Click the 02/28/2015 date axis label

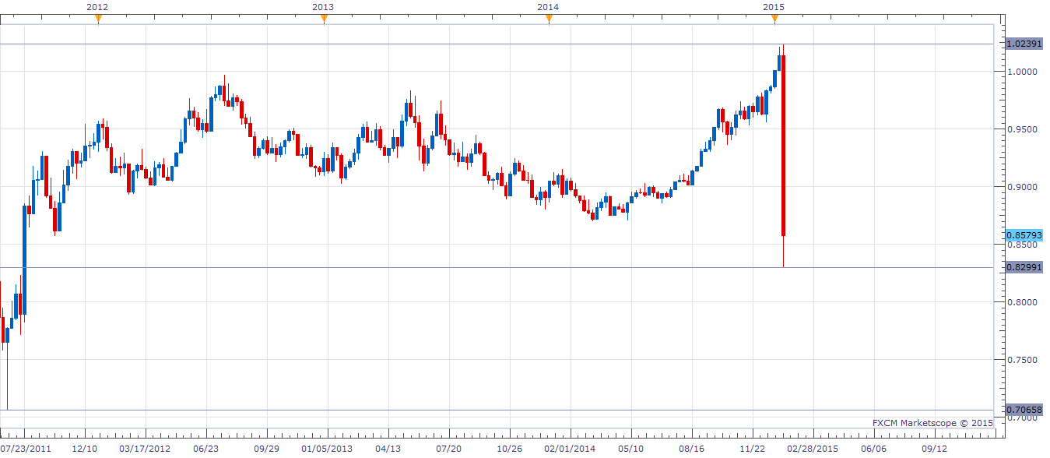(813, 449)
